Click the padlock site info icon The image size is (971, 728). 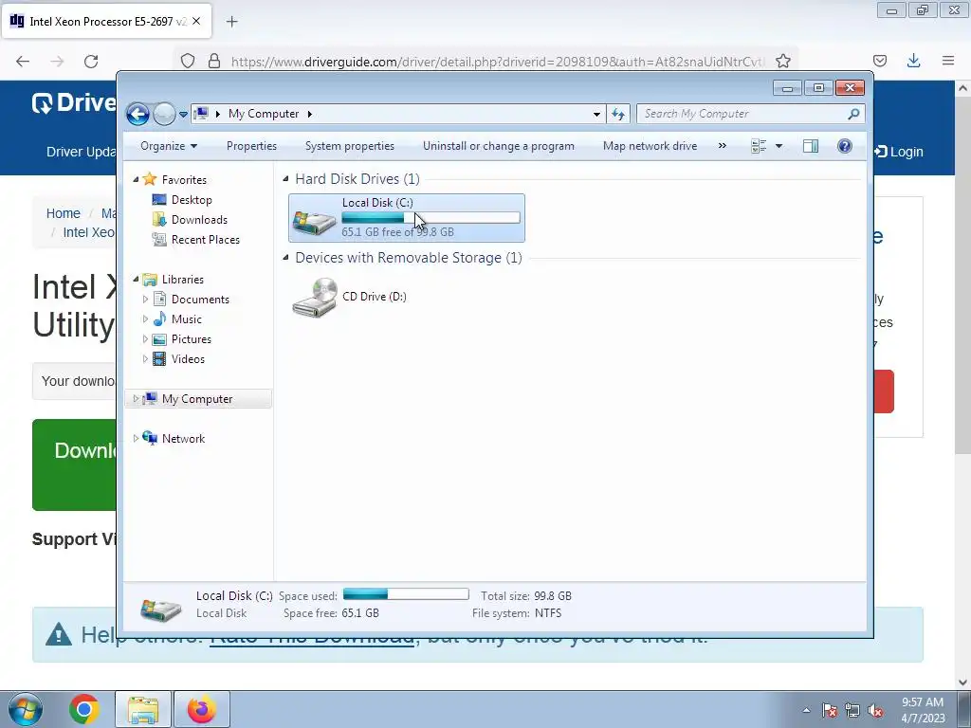point(214,61)
